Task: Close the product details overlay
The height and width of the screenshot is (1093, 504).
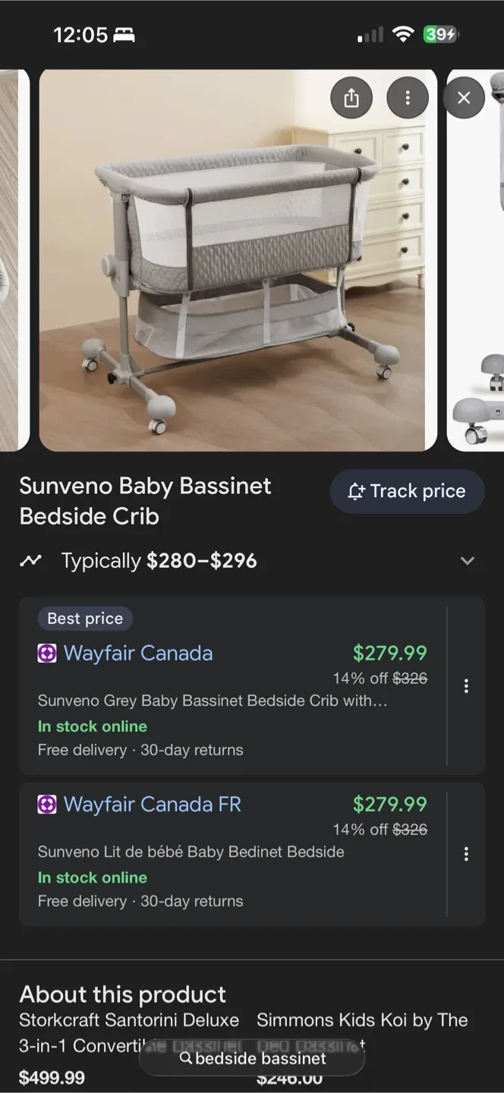Action: pos(464,97)
